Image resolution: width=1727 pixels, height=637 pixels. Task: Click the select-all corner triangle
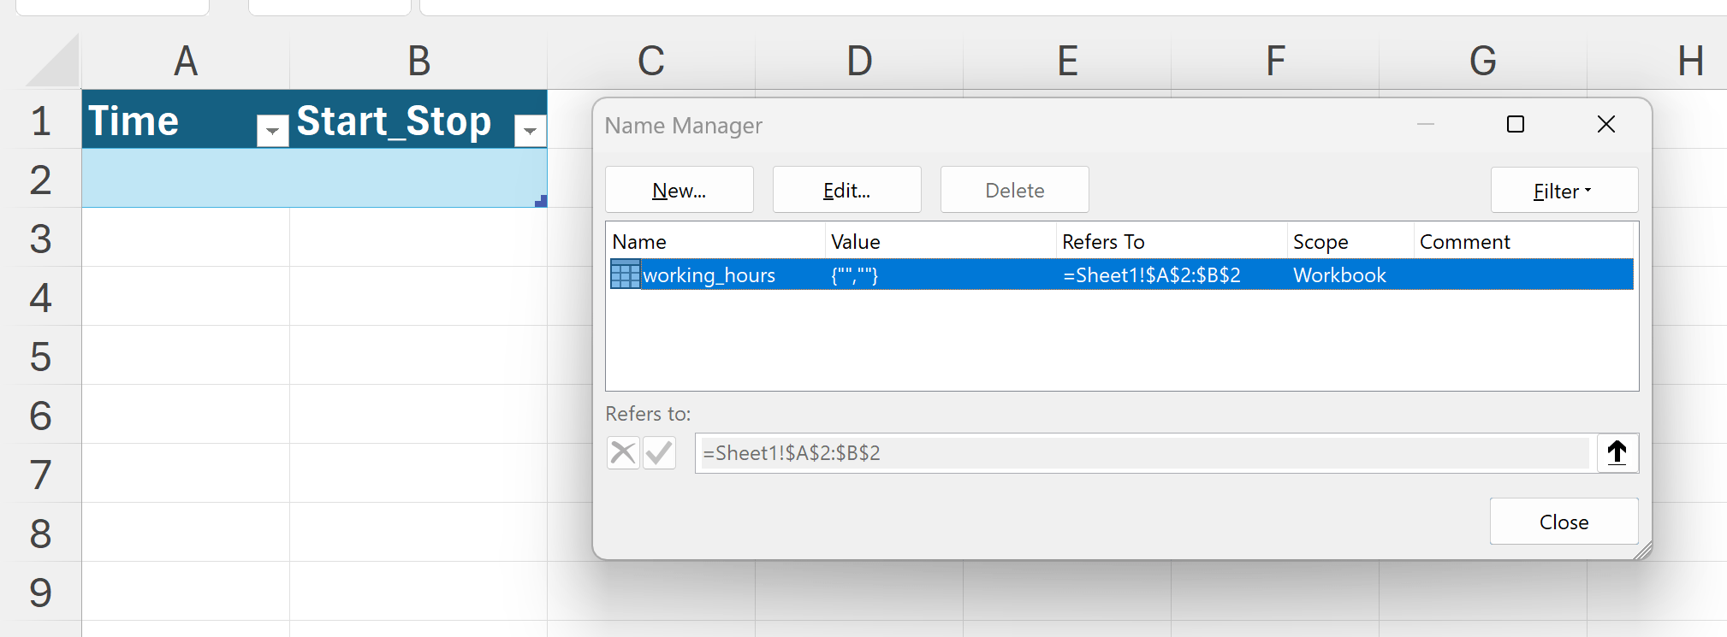point(53,61)
